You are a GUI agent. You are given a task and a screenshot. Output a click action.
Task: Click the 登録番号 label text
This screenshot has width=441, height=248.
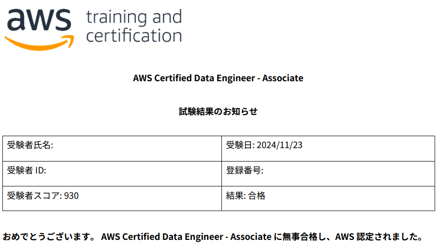[x=244, y=171]
